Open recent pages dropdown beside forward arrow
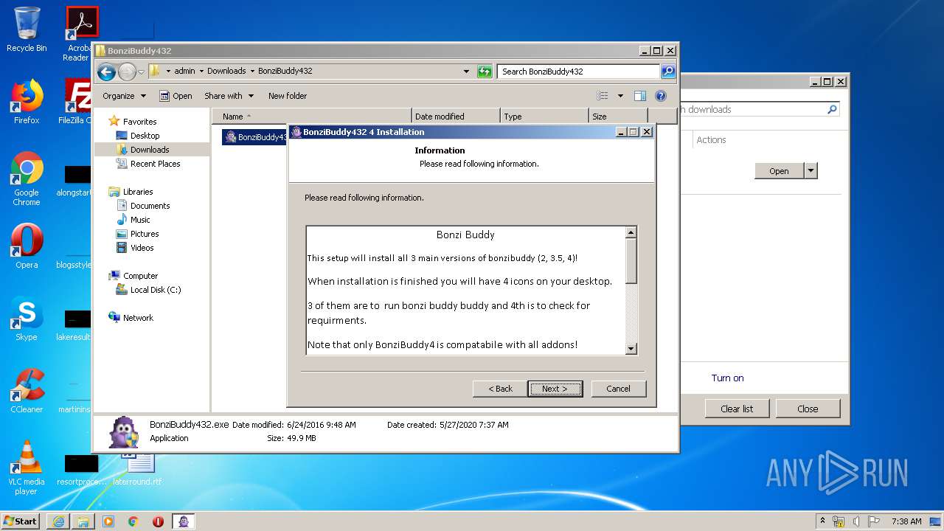The height and width of the screenshot is (531, 944). [x=141, y=72]
